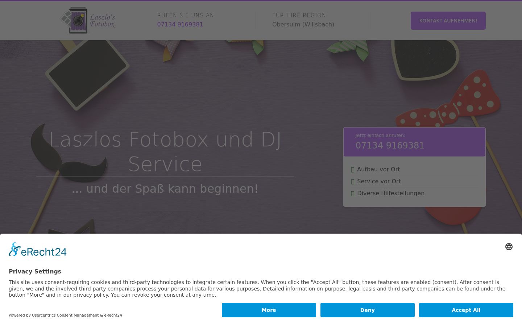Image resolution: width=522 pixels, height=326 pixels.
Task: Click the subtitle und der Spaß kann beginnen
Action: [x=165, y=189]
